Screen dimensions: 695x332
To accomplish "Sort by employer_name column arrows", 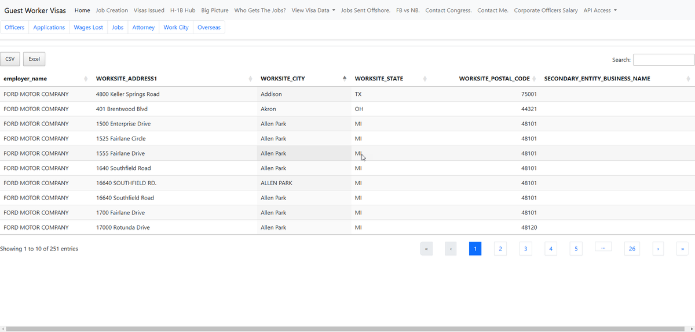I will click(86, 79).
